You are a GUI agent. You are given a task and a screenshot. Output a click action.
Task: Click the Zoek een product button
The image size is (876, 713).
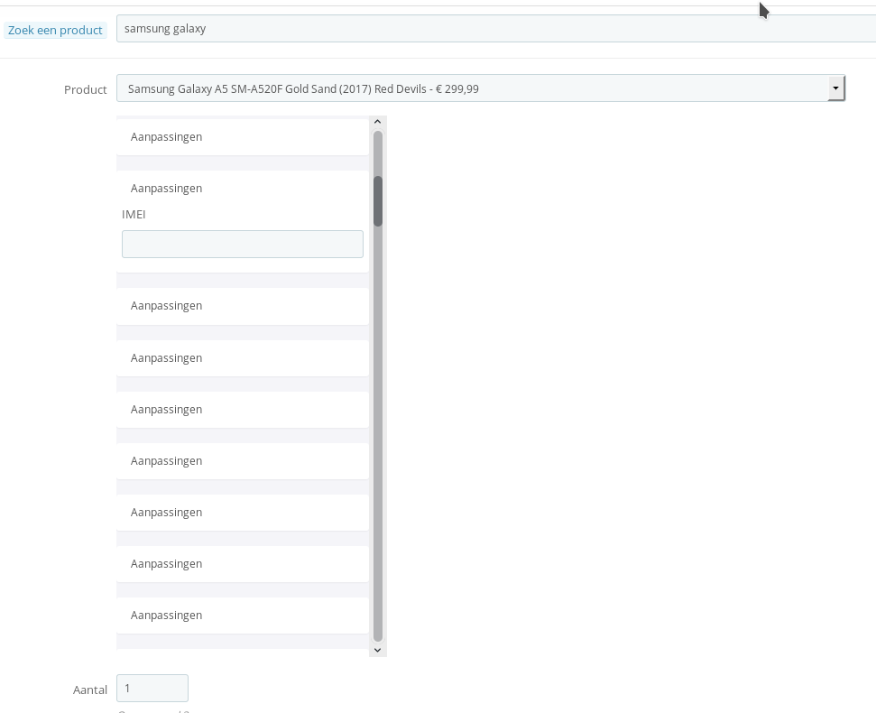coord(55,30)
